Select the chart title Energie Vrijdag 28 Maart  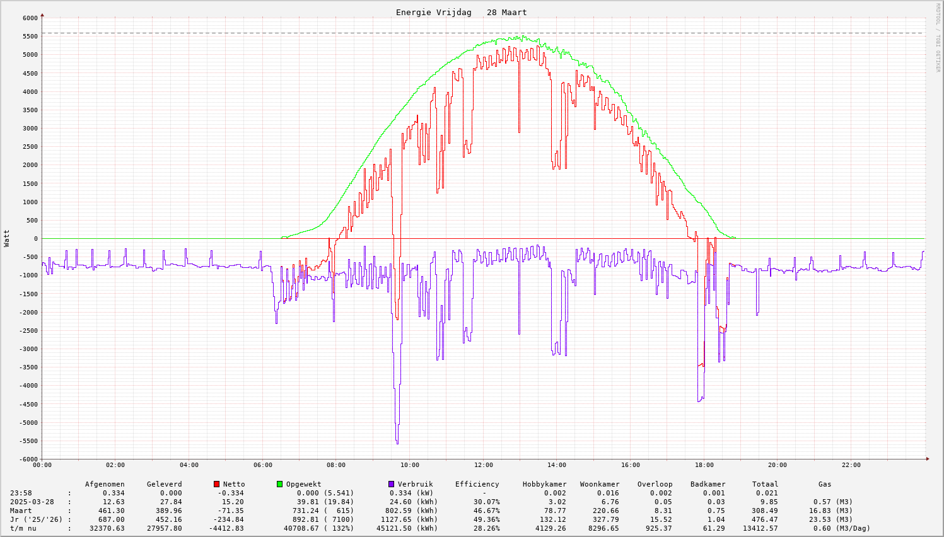(x=461, y=13)
